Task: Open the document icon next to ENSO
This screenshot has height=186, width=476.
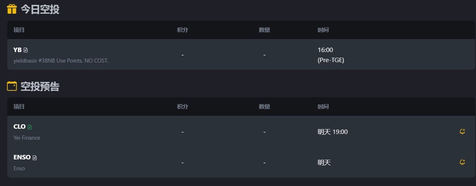Action: click(x=35, y=157)
